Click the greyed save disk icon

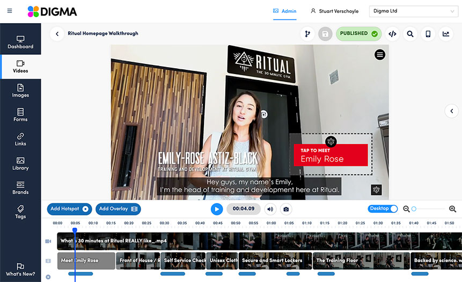(x=325, y=34)
